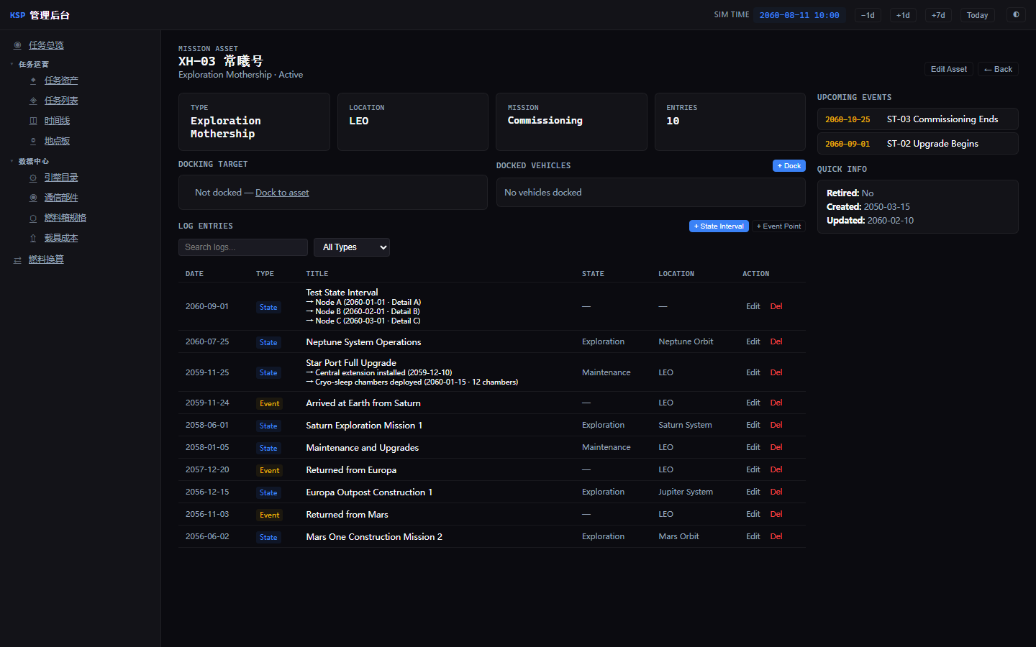Delete the Neptune System Operations entry
Viewport: 1036px width, 647px height.
pyautogui.click(x=776, y=341)
